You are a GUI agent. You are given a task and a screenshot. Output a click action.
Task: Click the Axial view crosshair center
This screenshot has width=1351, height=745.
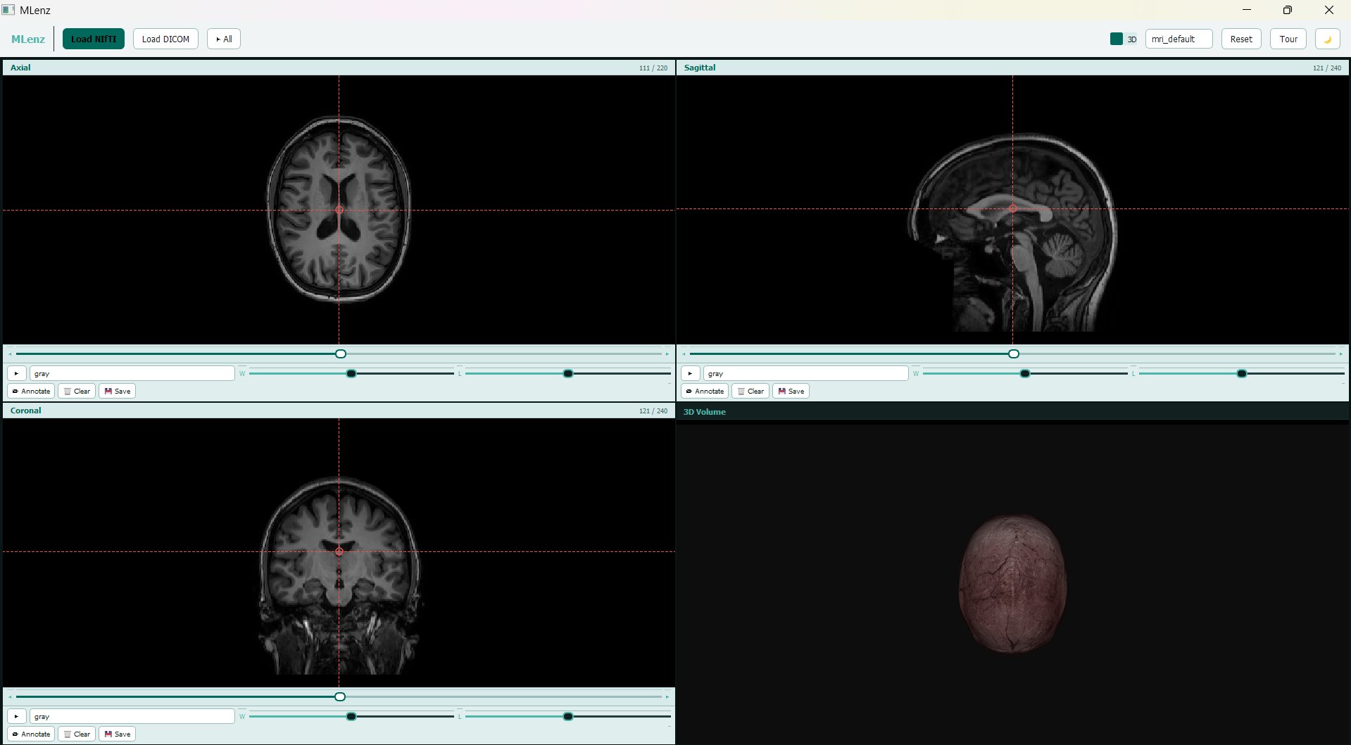click(x=339, y=210)
